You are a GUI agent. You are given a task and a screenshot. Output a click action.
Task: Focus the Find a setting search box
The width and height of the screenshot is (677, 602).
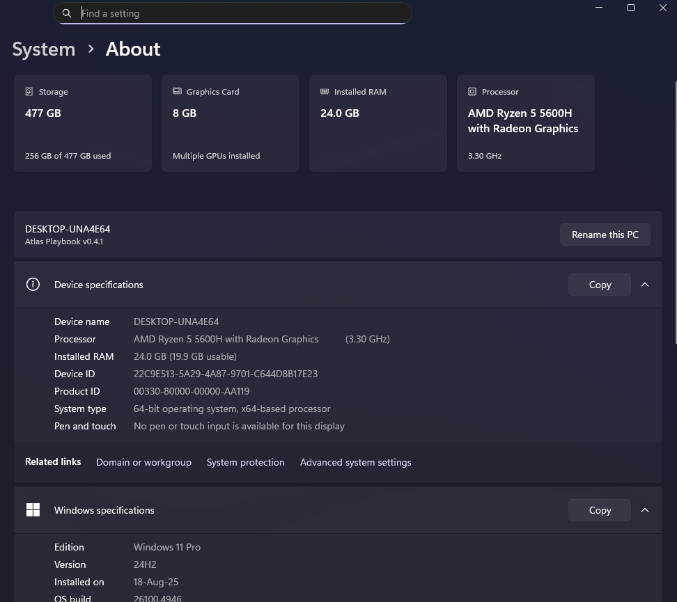click(x=233, y=13)
